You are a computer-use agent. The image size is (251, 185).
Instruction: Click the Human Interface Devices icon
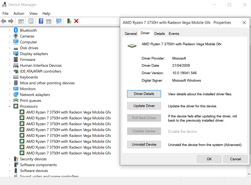click(x=16, y=65)
